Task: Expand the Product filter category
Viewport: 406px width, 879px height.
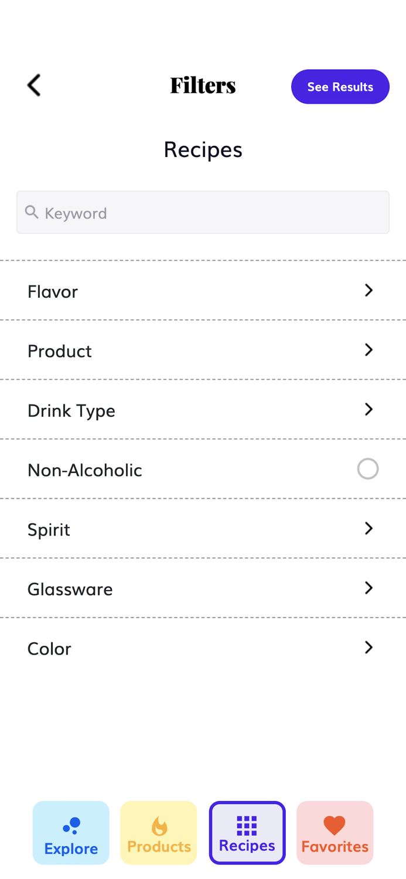Action: (369, 350)
